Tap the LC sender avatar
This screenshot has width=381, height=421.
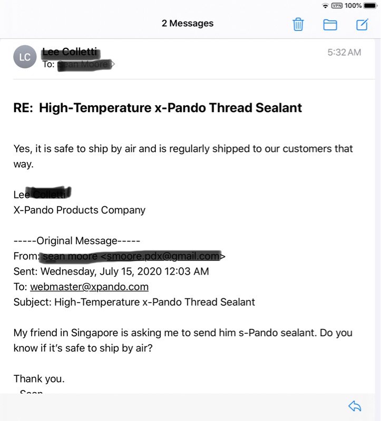tap(25, 57)
